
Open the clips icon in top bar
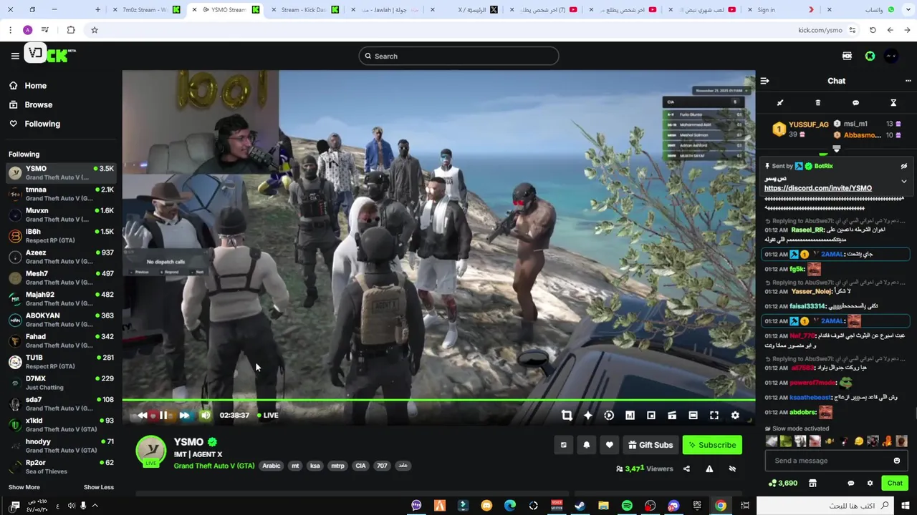[x=847, y=56]
